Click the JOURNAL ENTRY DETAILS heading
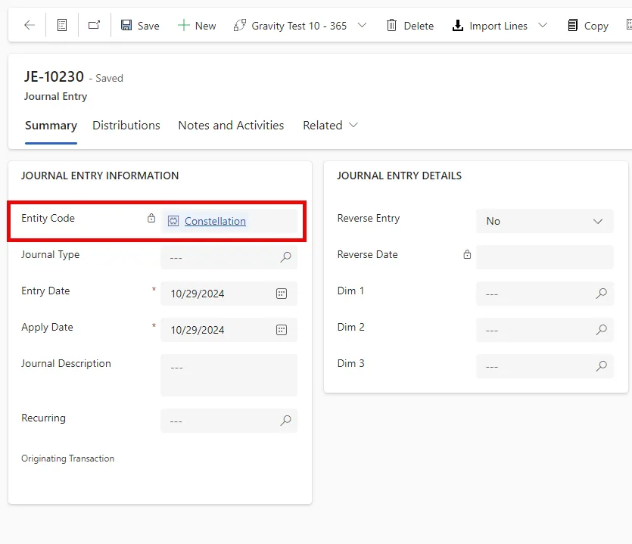The width and height of the screenshot is (632, 544). click(x=400, y=176)
